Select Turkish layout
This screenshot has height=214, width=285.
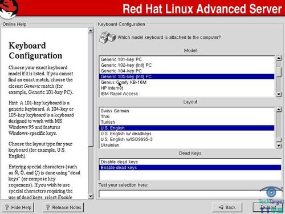[186, 122]
